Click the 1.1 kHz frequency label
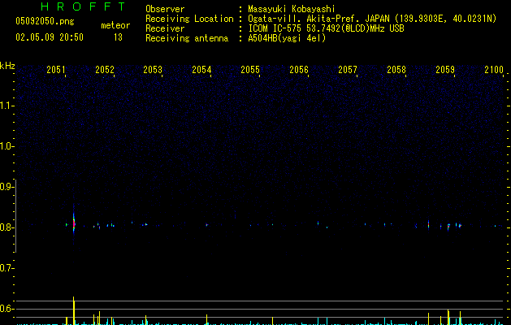The image size is (511, 325). [6, 106]
